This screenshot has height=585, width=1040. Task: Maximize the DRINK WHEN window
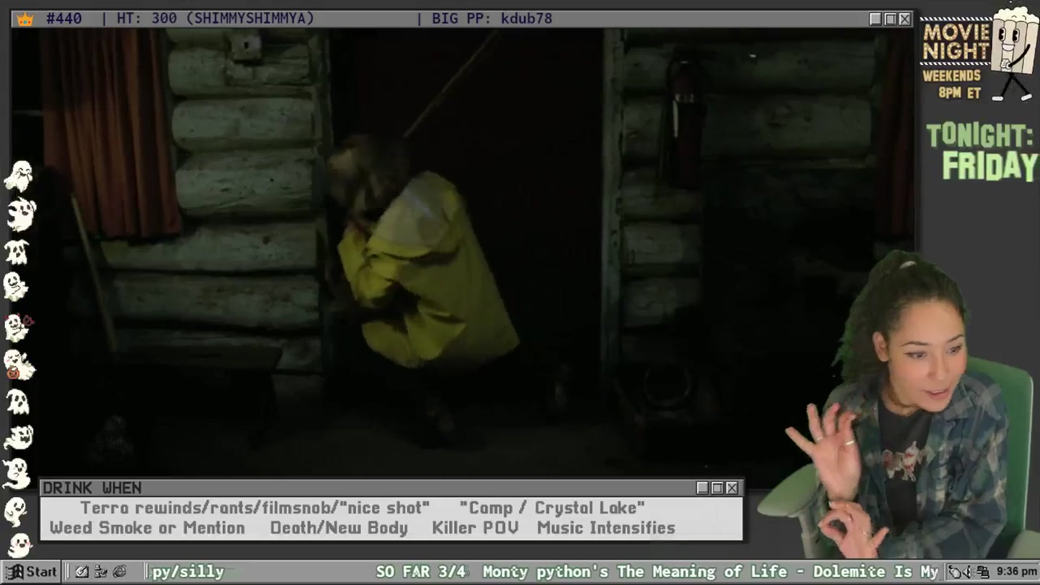click(x=717, y=488)
